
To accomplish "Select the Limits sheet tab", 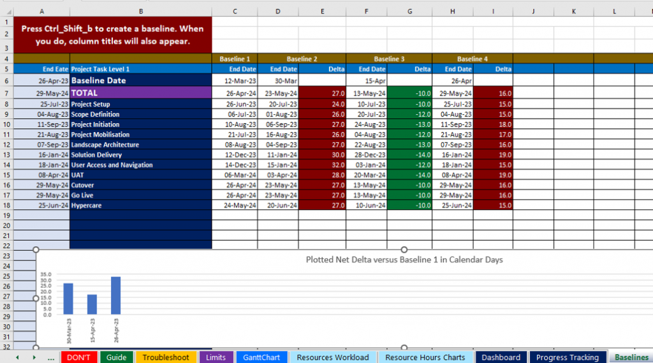I will 216,357.
